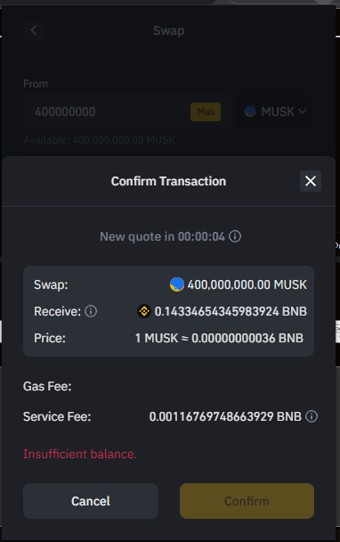Viewport: 340px width, 542px height.
Task: Click the Insufficient balance error message
Action: [x=80, y=454]
